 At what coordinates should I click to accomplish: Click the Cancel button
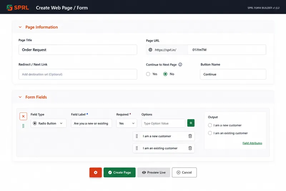184,172
